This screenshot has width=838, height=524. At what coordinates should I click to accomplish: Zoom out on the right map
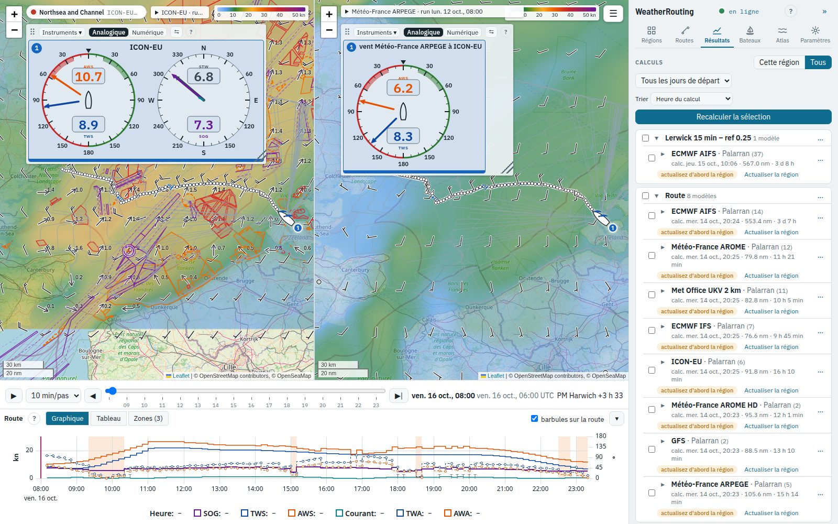point(329,30)
